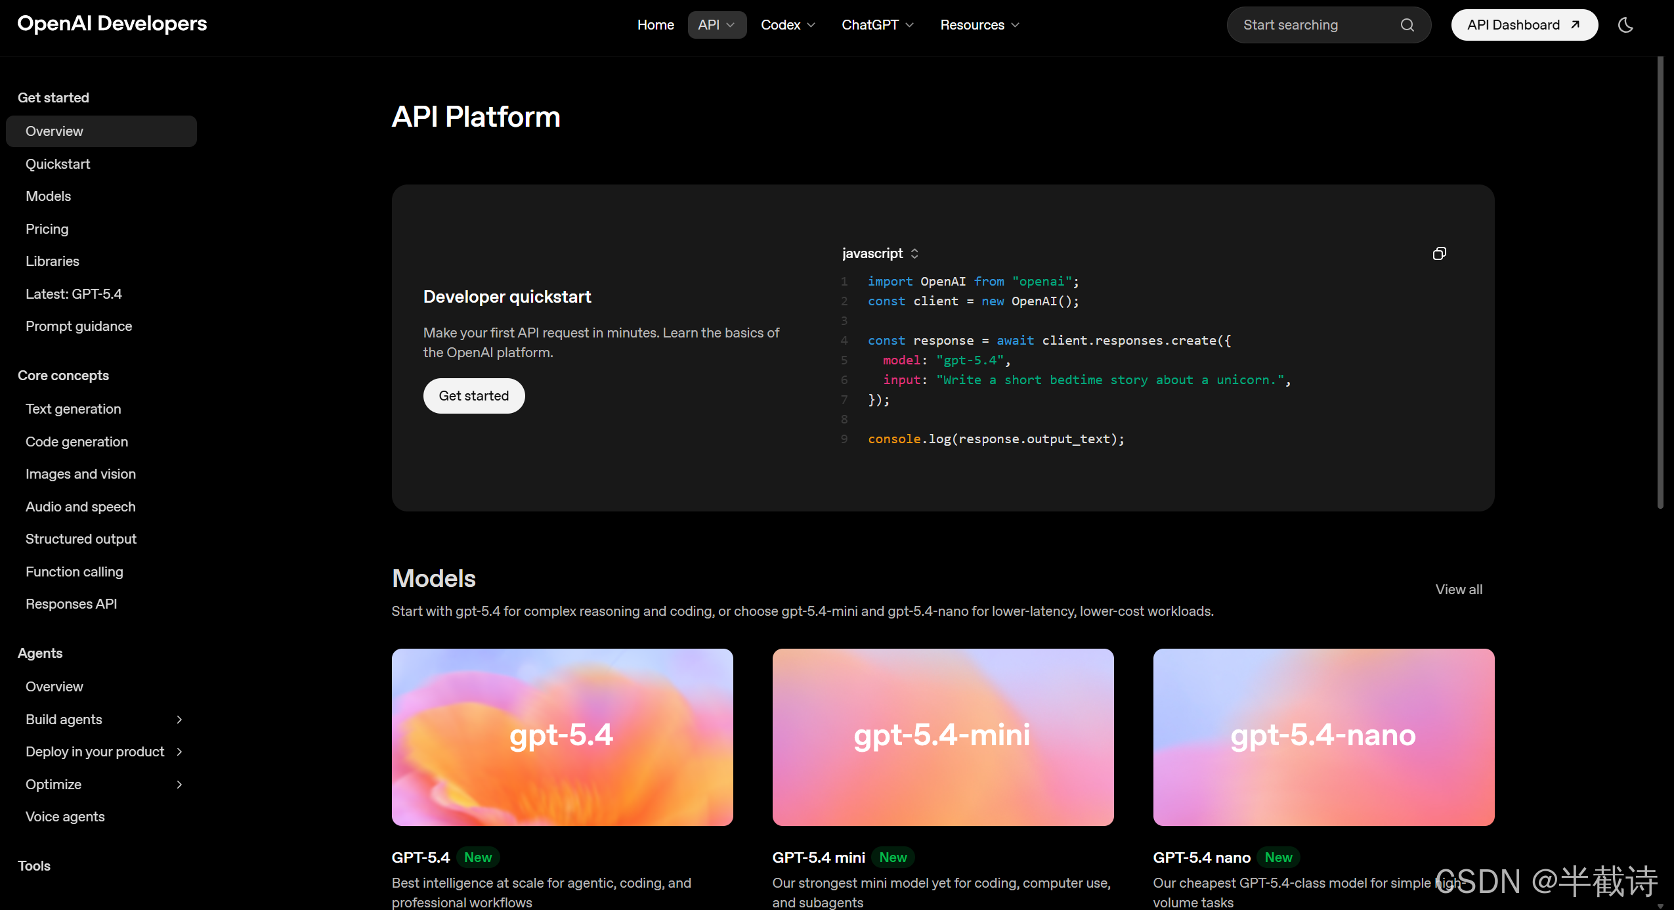Expand the Optimize sidebar section
The height and width of the screenshot is (910, 1674).
179,785
